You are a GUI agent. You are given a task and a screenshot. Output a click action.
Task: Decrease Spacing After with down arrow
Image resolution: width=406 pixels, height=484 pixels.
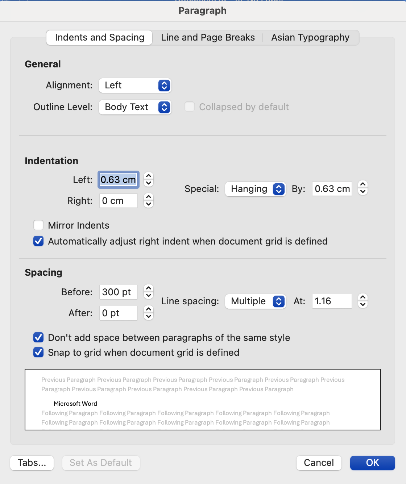click(149, 316)
